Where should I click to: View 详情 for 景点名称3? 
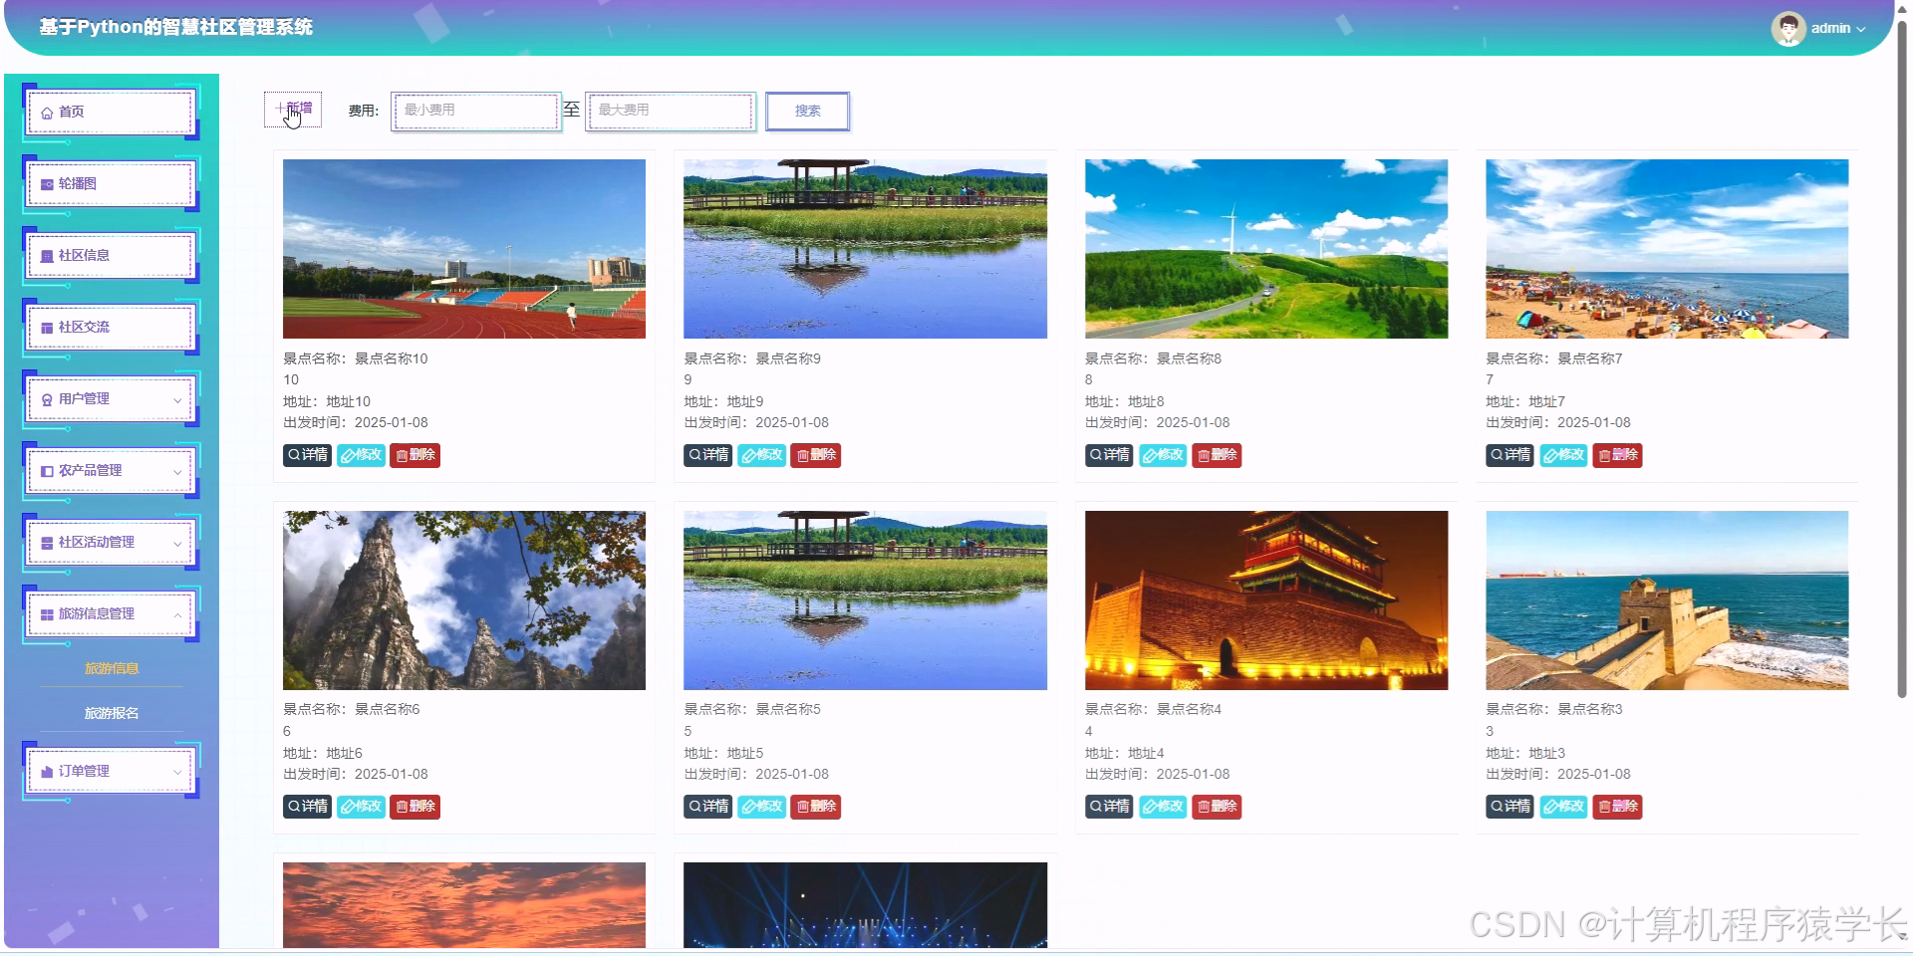(1509, 807)
